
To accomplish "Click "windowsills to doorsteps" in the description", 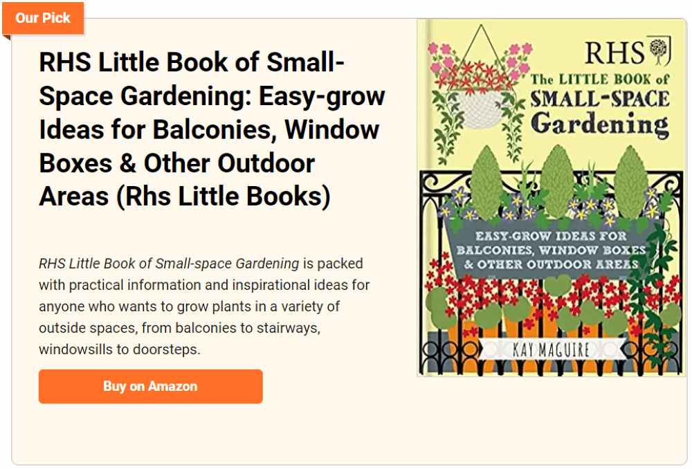I will point(119,349).
